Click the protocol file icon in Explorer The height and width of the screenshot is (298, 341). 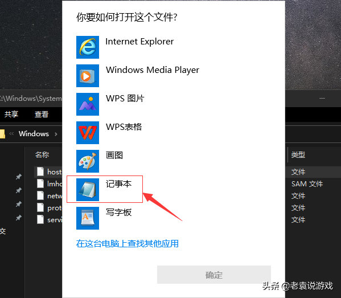[40, 207]
